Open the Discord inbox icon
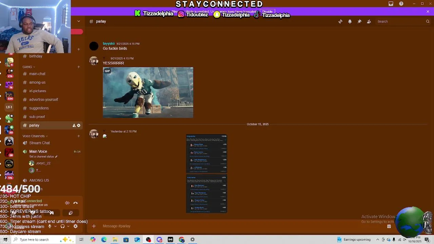The height and width of the screenshot is (244, 434). point(391,4)
